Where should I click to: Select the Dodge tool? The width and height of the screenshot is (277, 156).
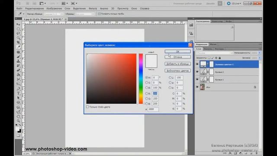click(18, 84)
